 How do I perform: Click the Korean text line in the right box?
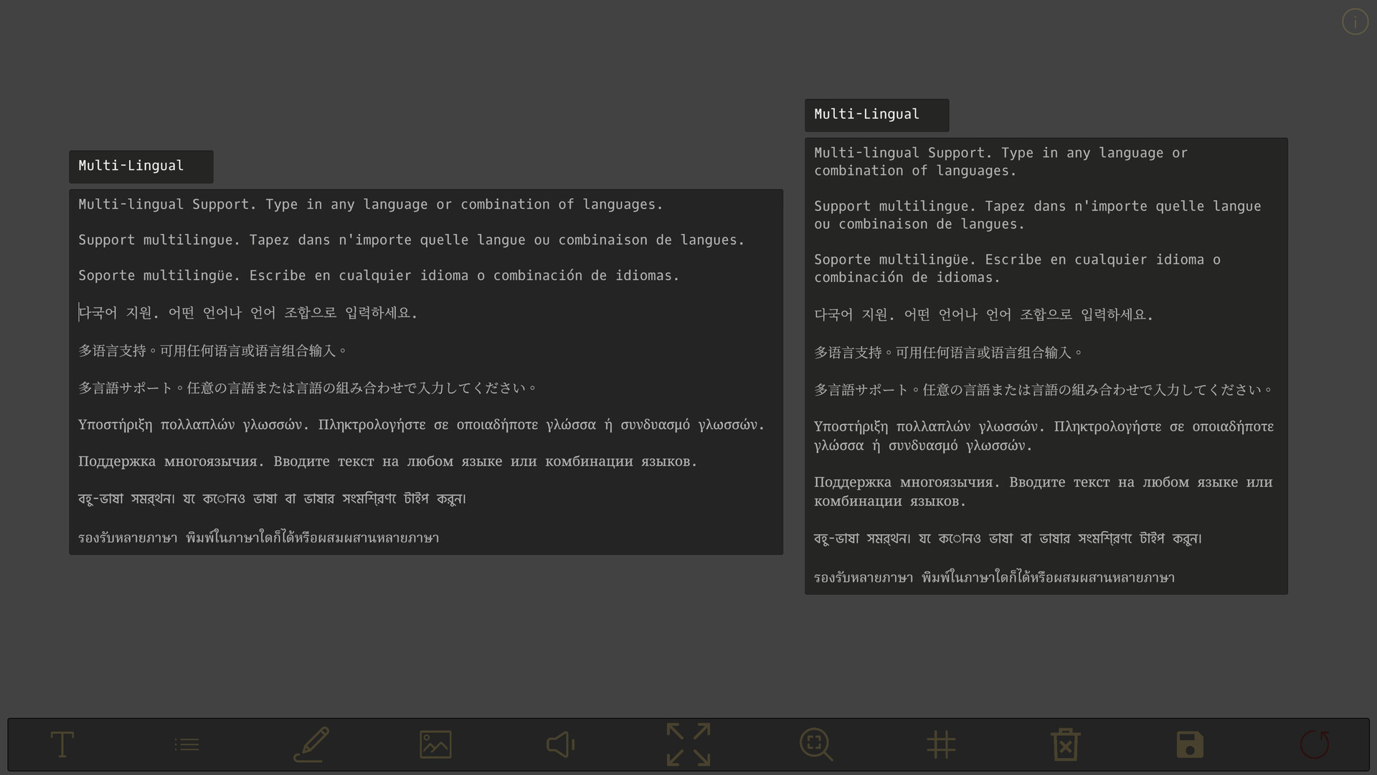click(983, 314)
